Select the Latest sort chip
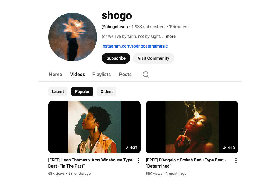This screenshot has height=186, width=280. pos(58,91)
